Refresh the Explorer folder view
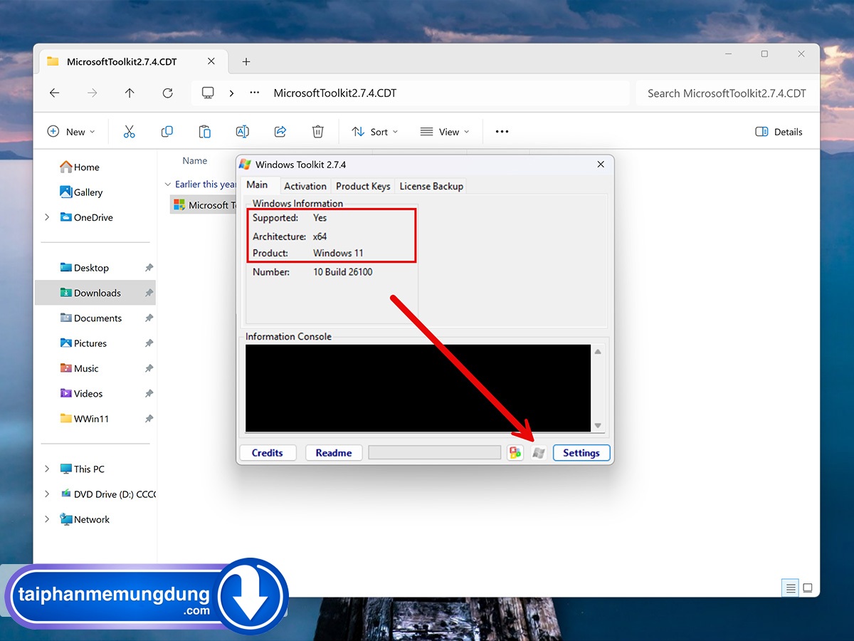This screenshot has width=854, height=641. click(167, 93)
